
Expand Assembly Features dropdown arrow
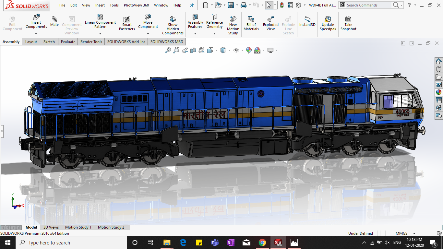click(195, 34)
